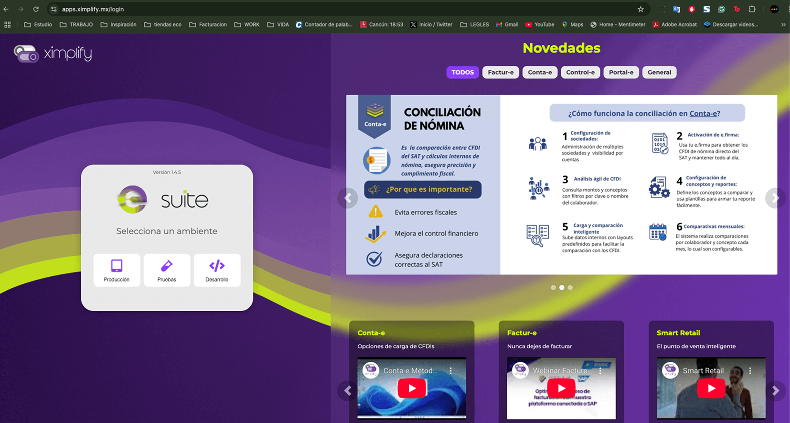Open the Chrome apps grid
The width and height of the screenshot is (790, 423).
coord(7,24)
